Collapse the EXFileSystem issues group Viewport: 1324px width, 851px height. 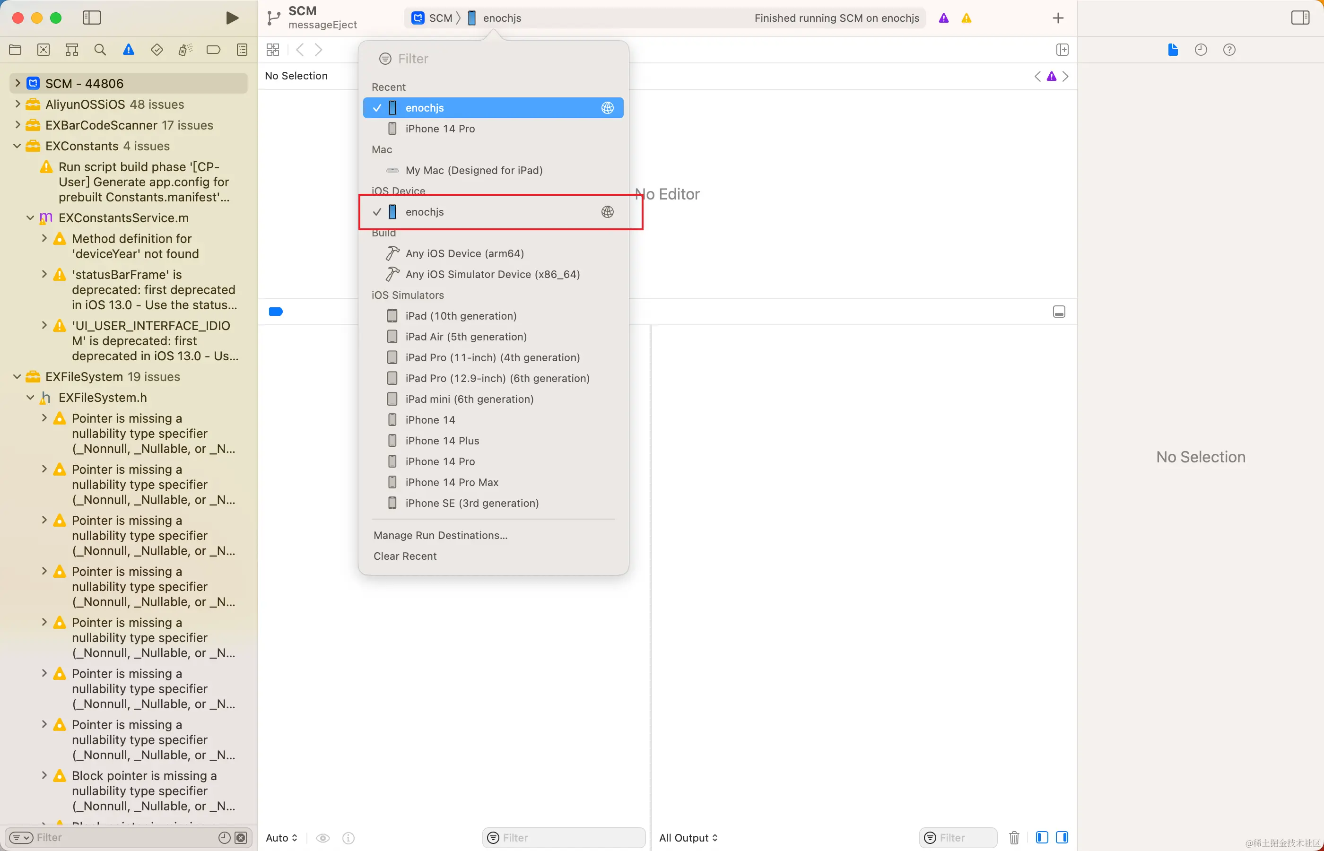point(17,377)
